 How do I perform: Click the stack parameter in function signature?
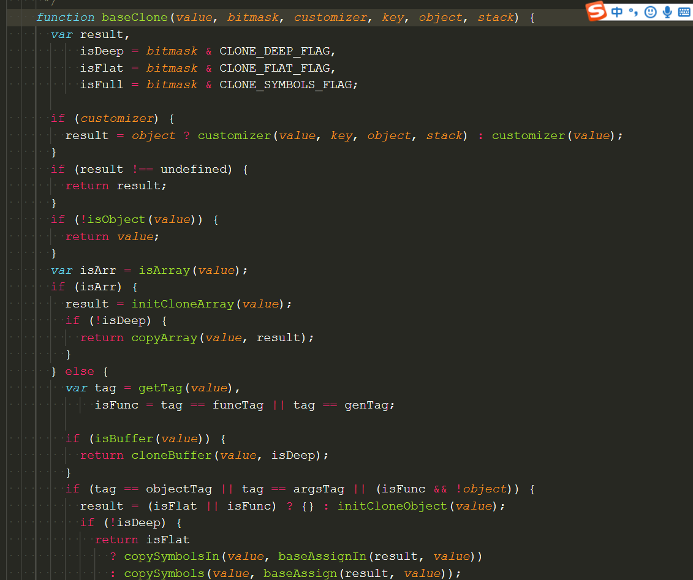pyautogui.click(x=496, y=17)
